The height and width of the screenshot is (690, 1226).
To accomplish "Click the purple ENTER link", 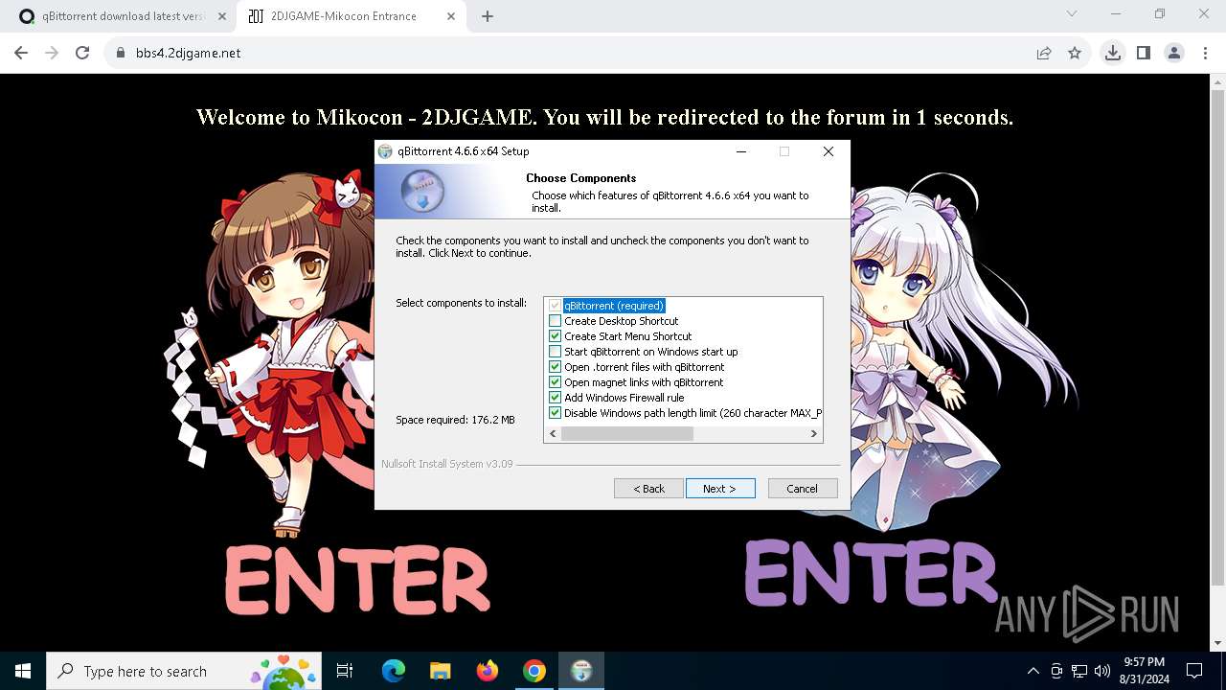I will click(x=872, y=573).
